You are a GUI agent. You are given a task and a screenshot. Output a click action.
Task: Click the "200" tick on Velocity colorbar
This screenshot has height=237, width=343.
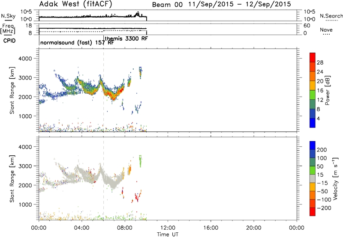tap(322, 150)
